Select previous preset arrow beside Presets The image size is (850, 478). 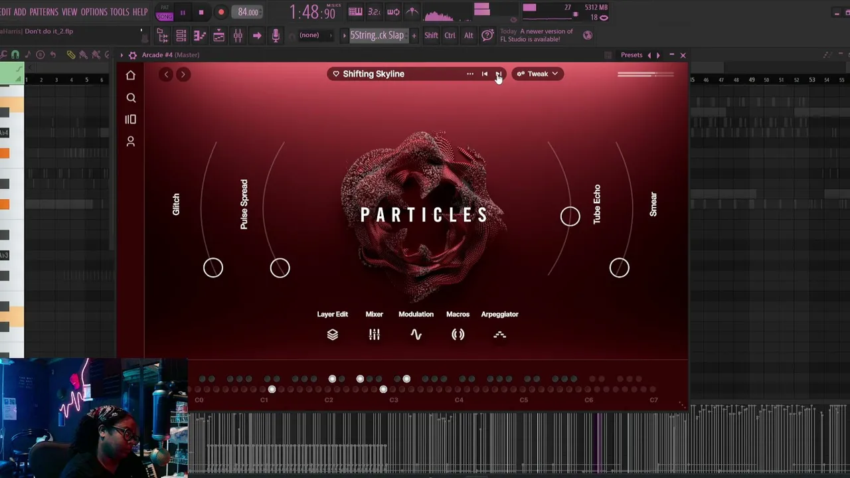[x=649, y=55]
